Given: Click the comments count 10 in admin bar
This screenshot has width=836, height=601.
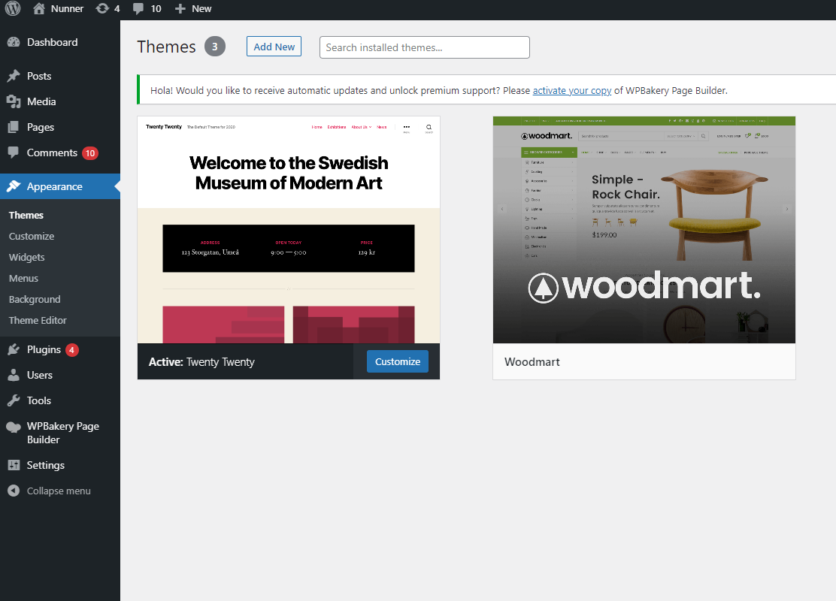Looking at the screenshot, I should 156,8.
